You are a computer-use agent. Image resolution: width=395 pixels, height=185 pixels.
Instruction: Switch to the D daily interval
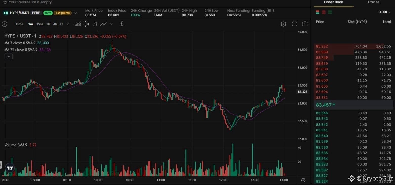61,24
